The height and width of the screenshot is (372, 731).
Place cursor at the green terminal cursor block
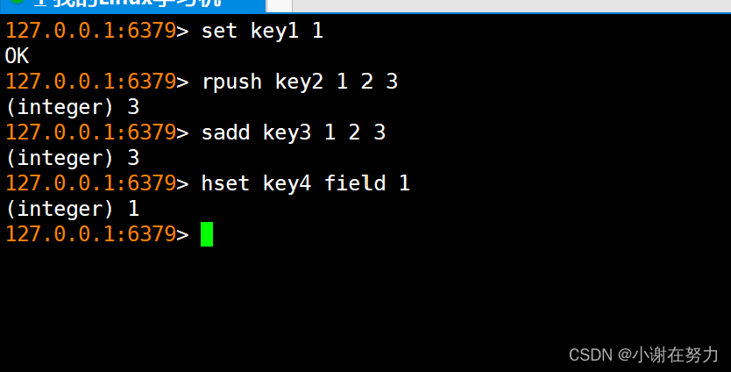207,234
